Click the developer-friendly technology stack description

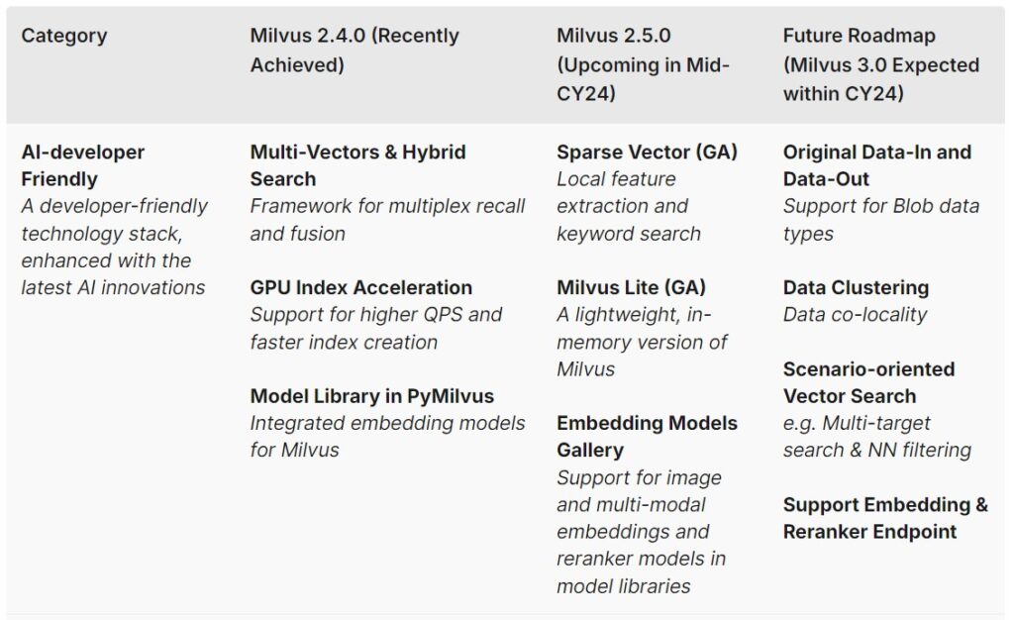coord(114,247)
